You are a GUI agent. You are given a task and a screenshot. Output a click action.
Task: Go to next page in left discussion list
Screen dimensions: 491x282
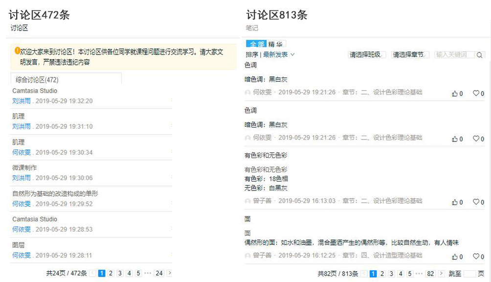point(169,273)
